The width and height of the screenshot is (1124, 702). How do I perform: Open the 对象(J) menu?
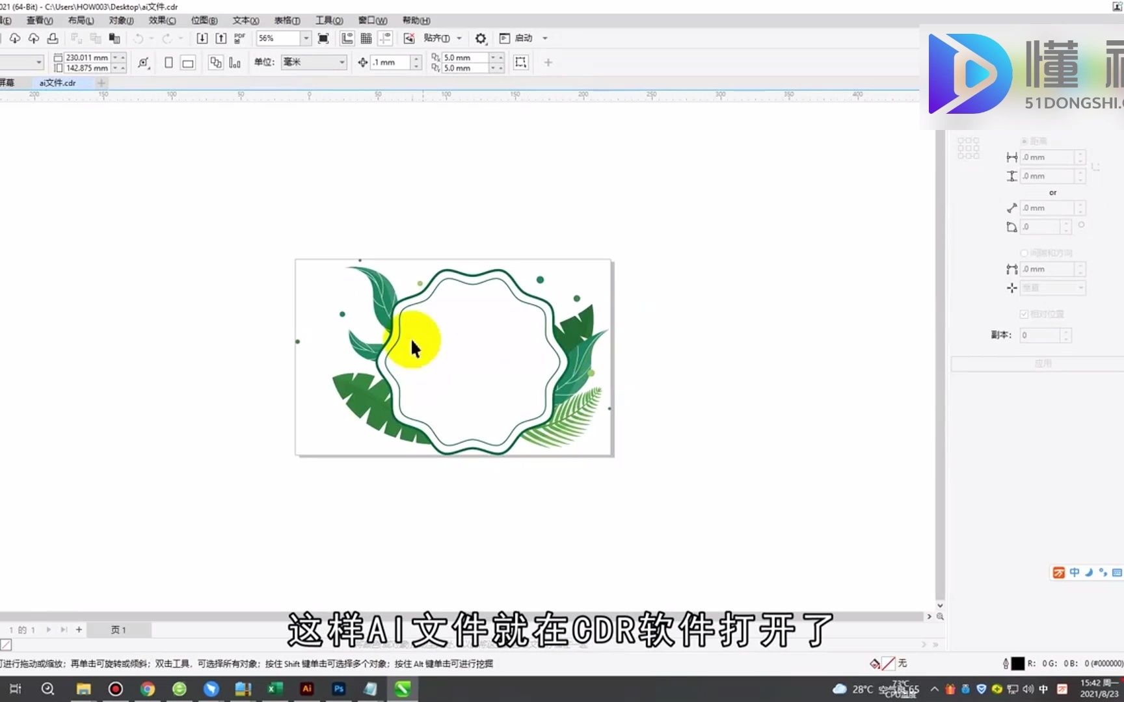121,20
